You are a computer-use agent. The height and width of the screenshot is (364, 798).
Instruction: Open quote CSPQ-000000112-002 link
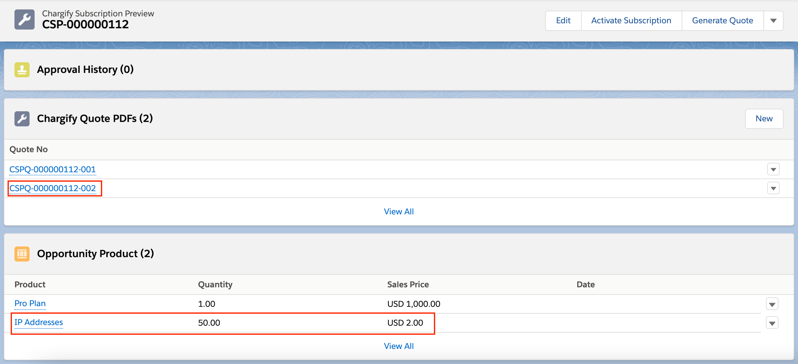[53, 188]
